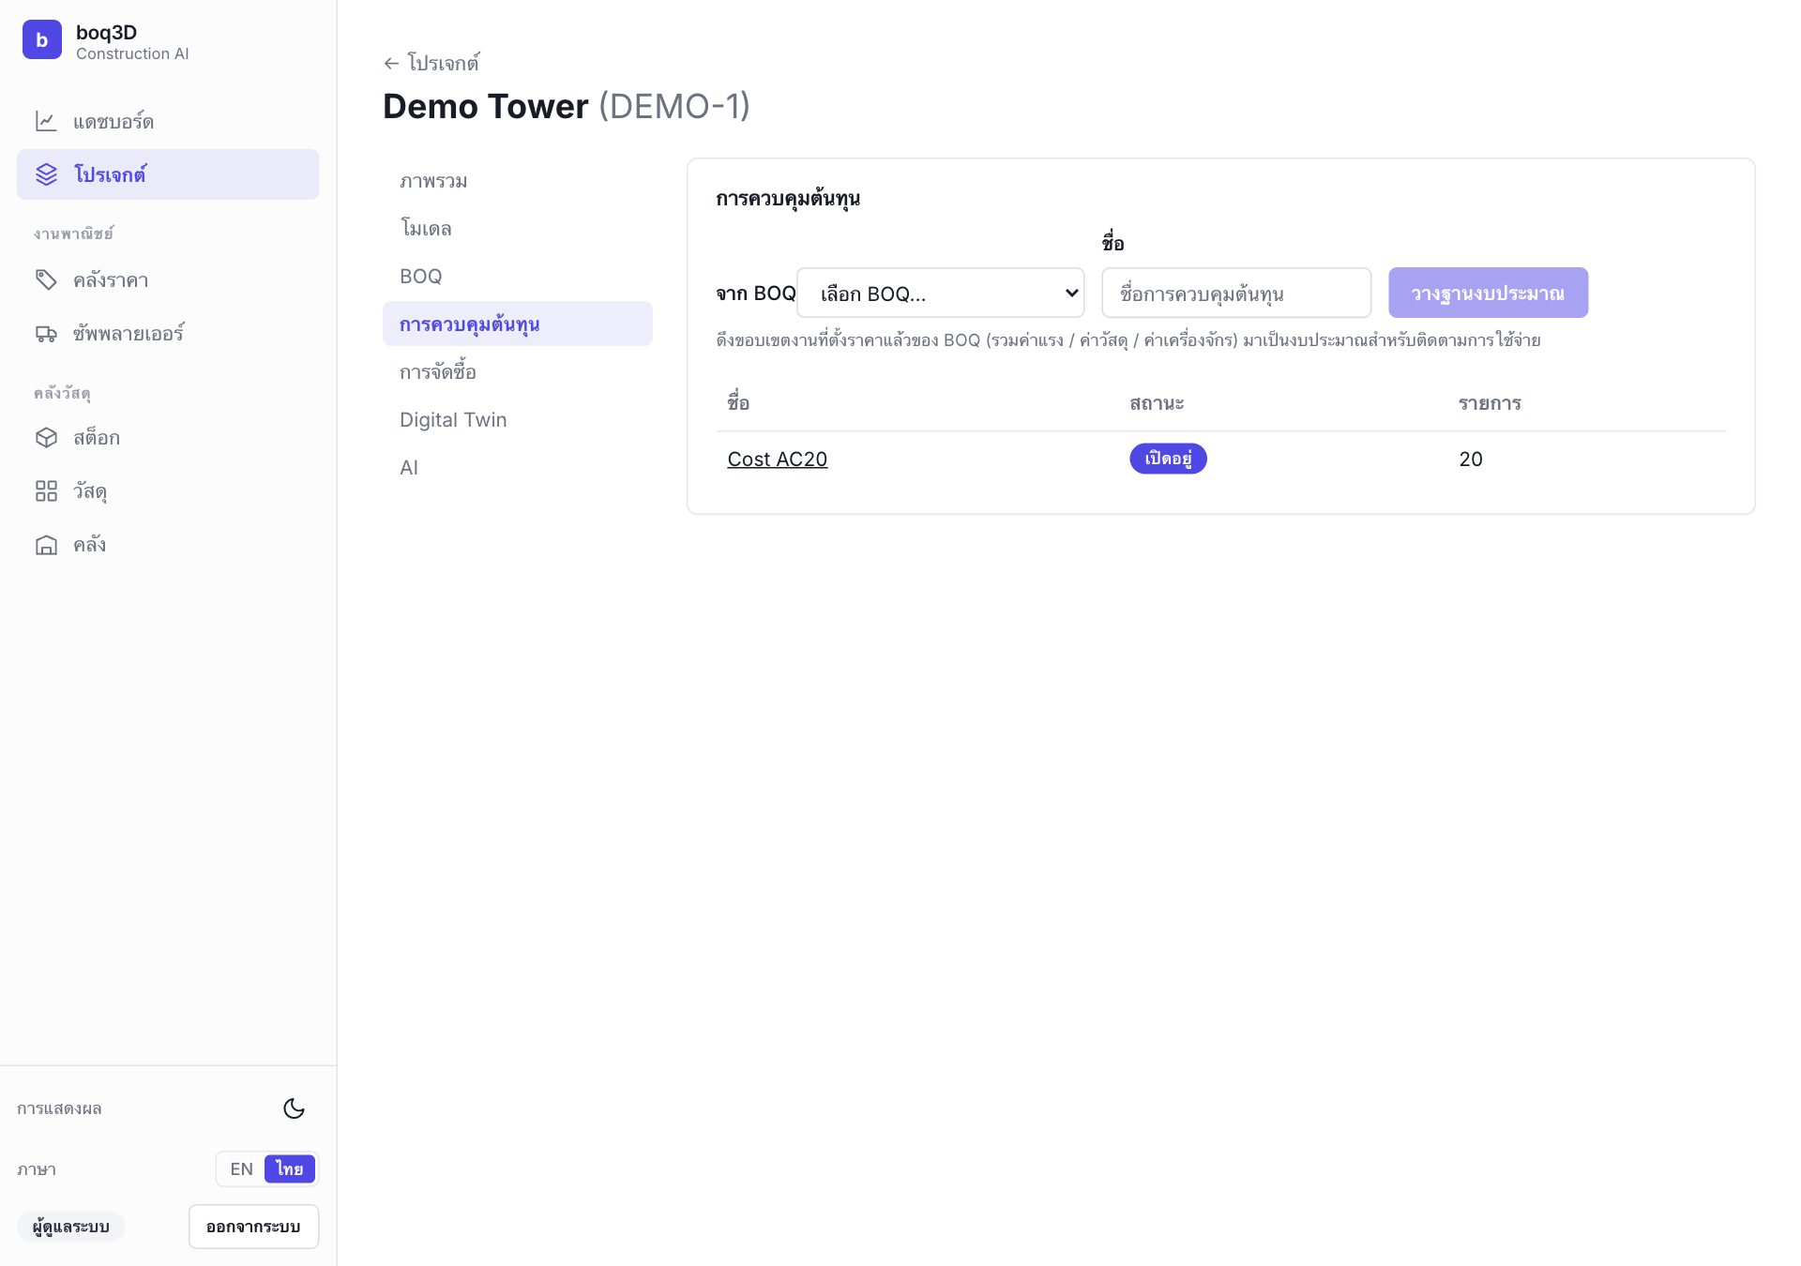Click the วางฐานงบประมาณ button

pos(1488,293)
